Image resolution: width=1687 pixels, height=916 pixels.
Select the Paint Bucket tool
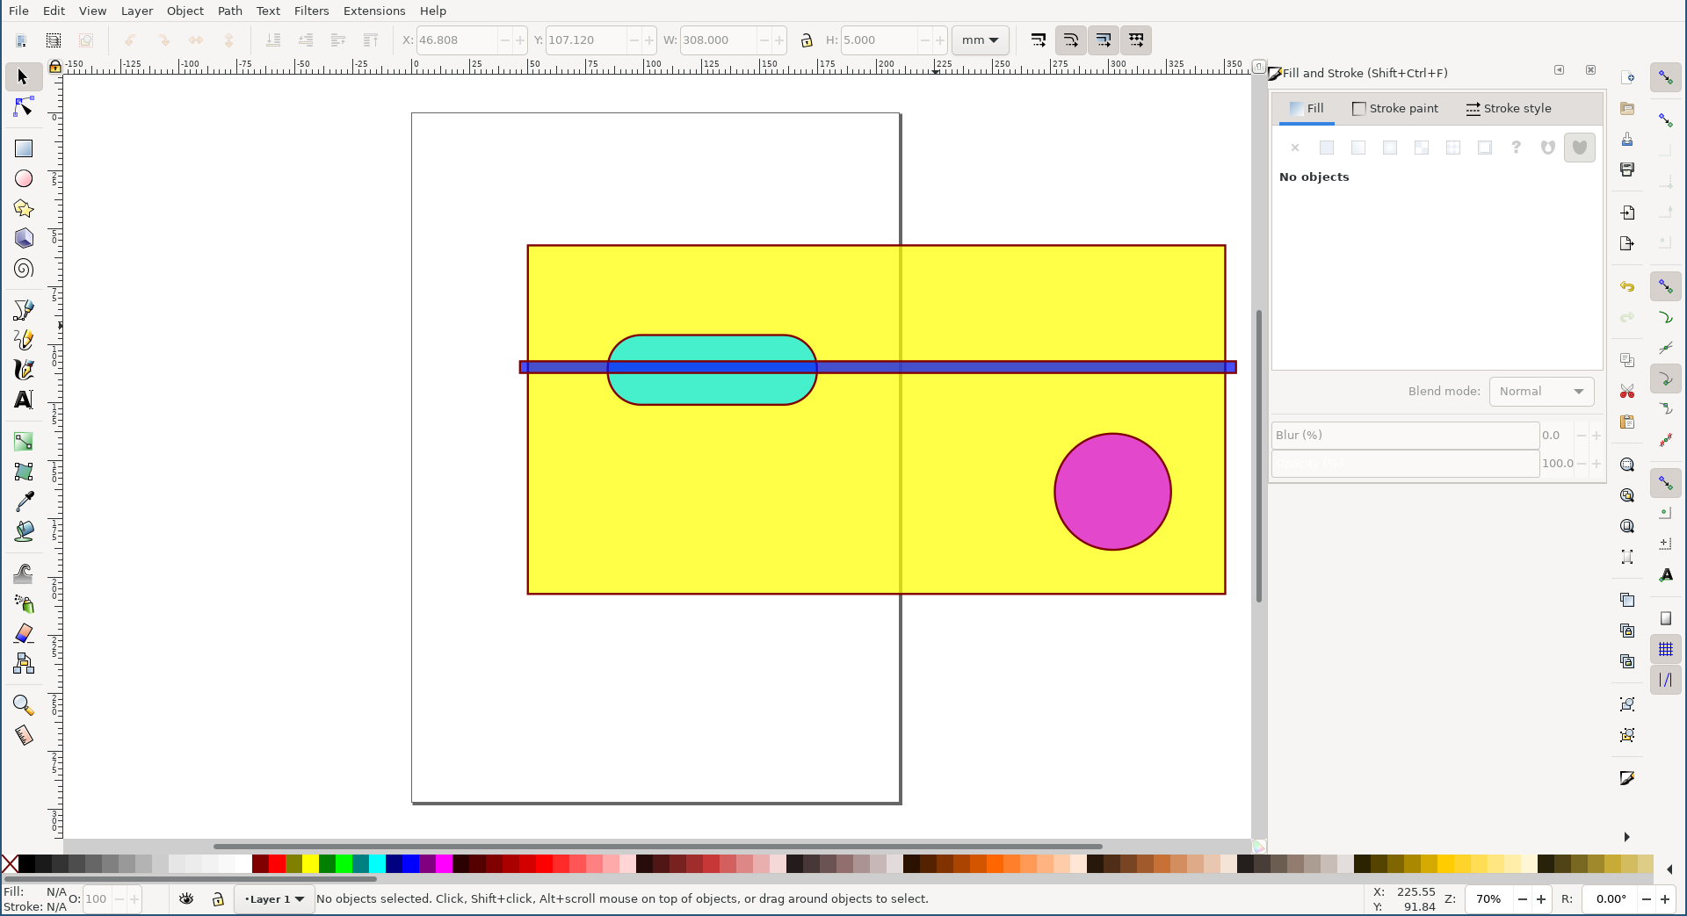[23, 530]
